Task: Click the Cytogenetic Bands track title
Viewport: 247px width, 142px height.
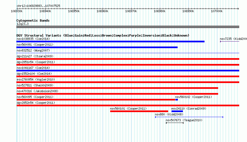Action: (x=33, y=20)
